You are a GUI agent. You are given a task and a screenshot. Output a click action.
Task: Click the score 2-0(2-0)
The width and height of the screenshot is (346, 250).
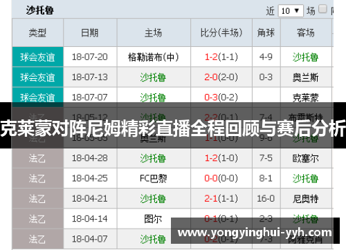click(221, 77)
